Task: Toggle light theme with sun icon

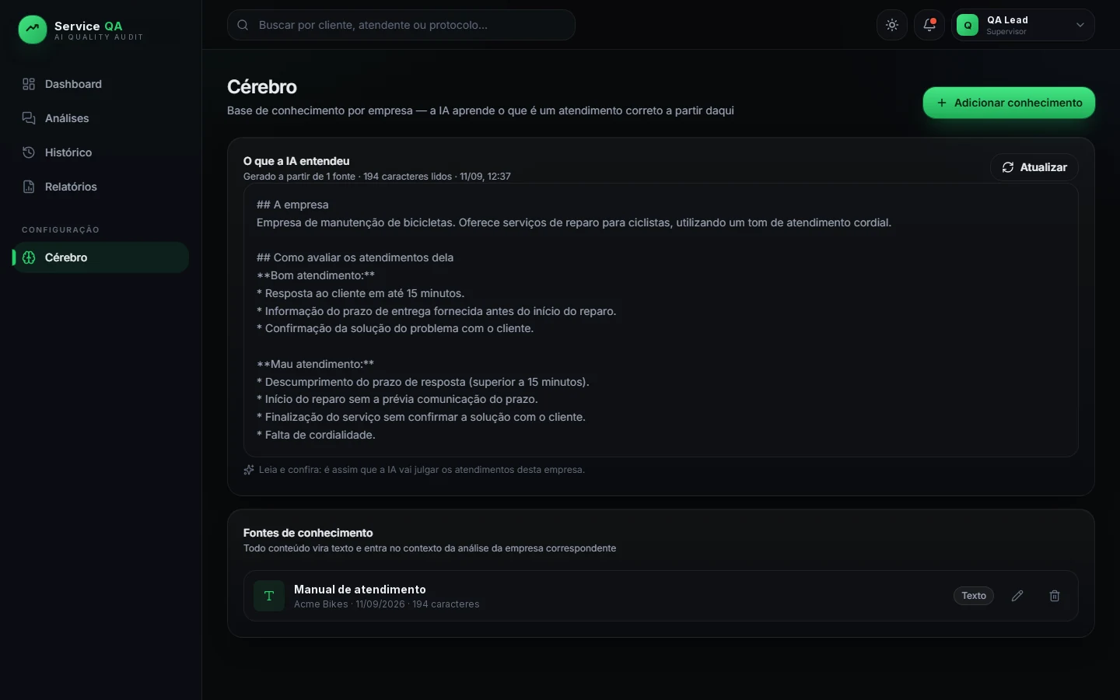Action: (x=892, y=25)
